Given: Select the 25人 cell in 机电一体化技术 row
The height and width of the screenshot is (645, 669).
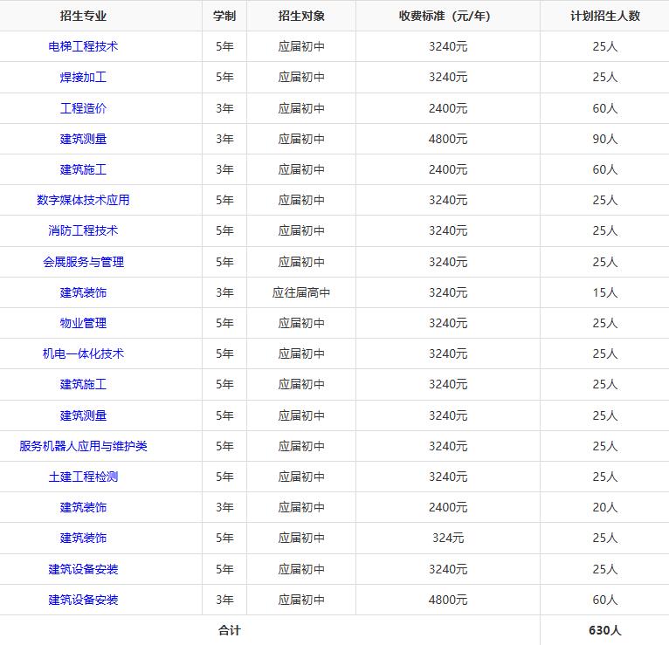Looking at the screenshot, I should (x=605, y=353).
